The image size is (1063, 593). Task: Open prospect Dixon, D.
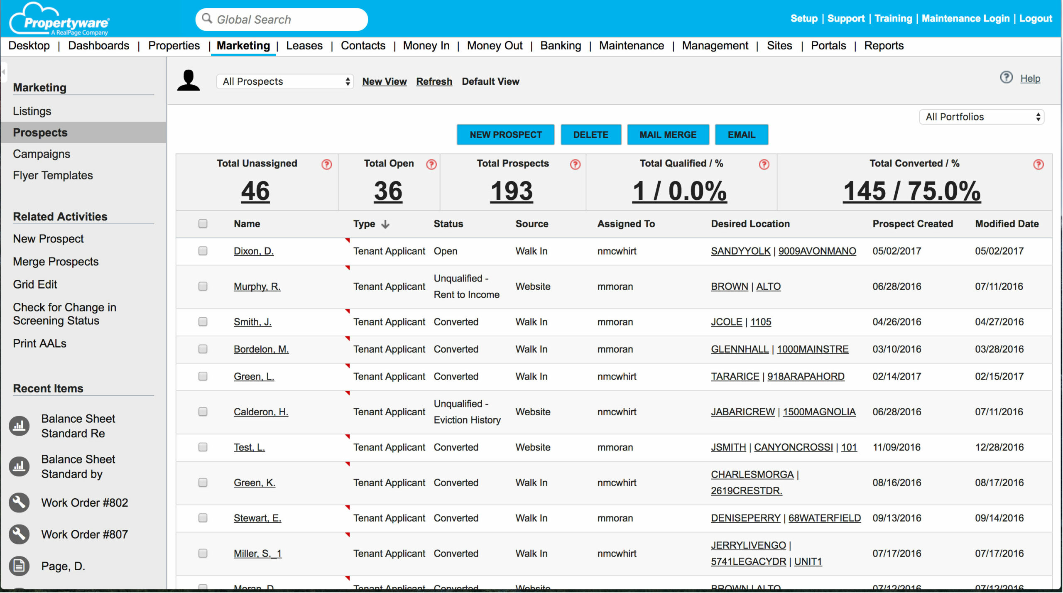point(254,251)
